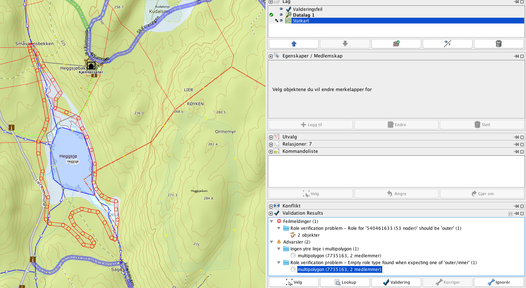This screenshot has width=526, height=288.
Task: Click the show/hide layer eye-slash button
Action: [x=447, y=44]
